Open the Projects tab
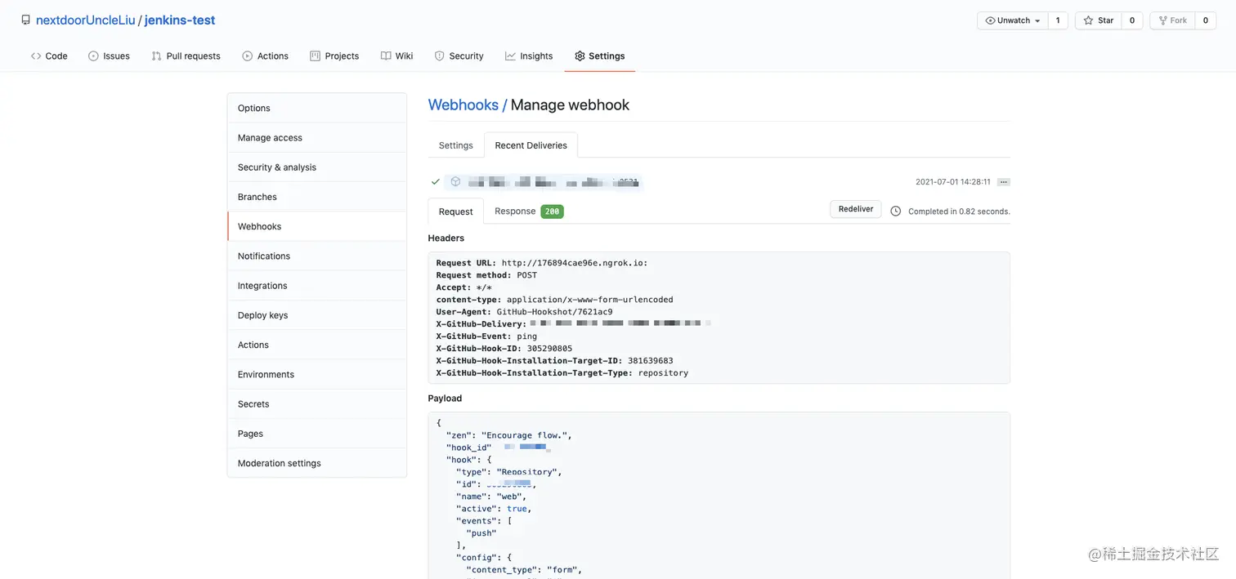 [334, 56]
